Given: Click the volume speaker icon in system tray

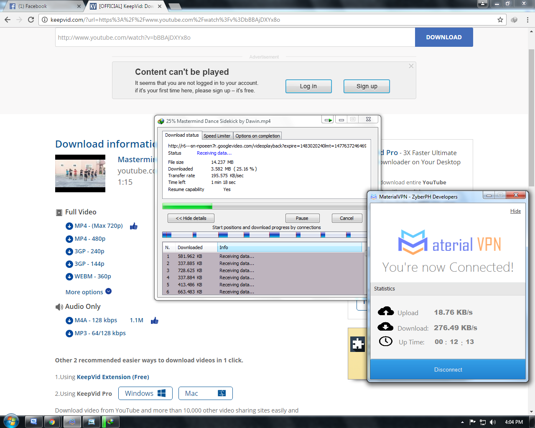Looking at the screenshot, I should [493, 422].
